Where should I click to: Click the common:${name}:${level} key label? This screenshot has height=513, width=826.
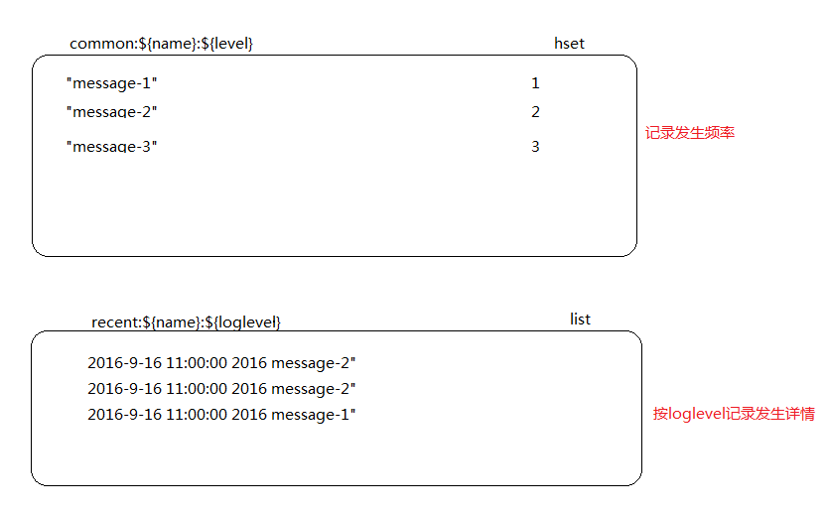pyautogui.click(x=161, y=44)
